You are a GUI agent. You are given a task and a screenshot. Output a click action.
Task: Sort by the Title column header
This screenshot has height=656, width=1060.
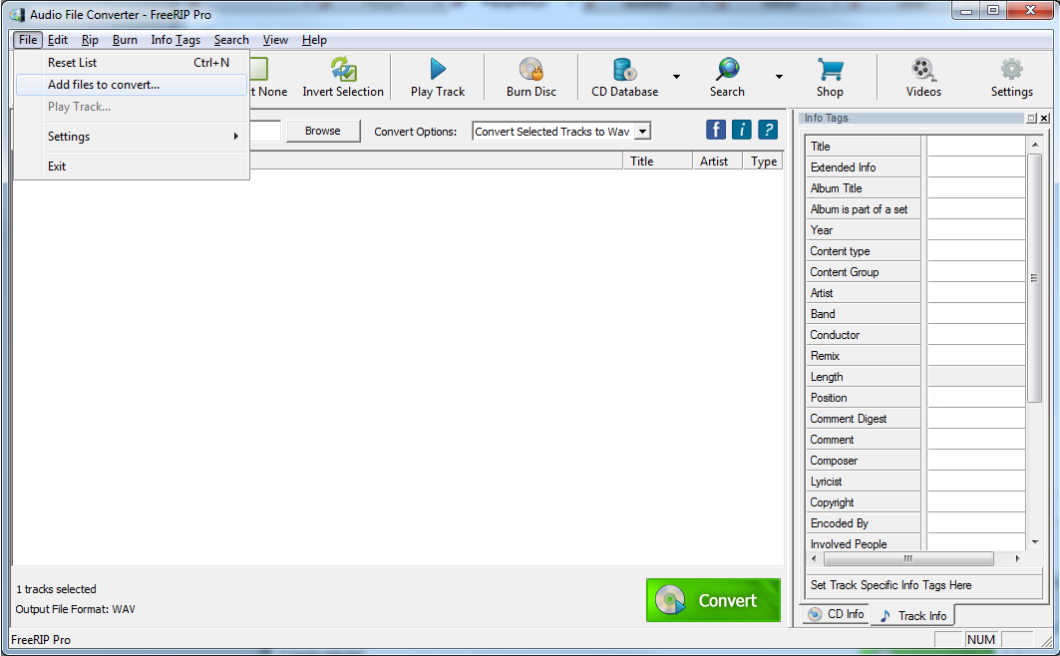click(x=658, y=161)
